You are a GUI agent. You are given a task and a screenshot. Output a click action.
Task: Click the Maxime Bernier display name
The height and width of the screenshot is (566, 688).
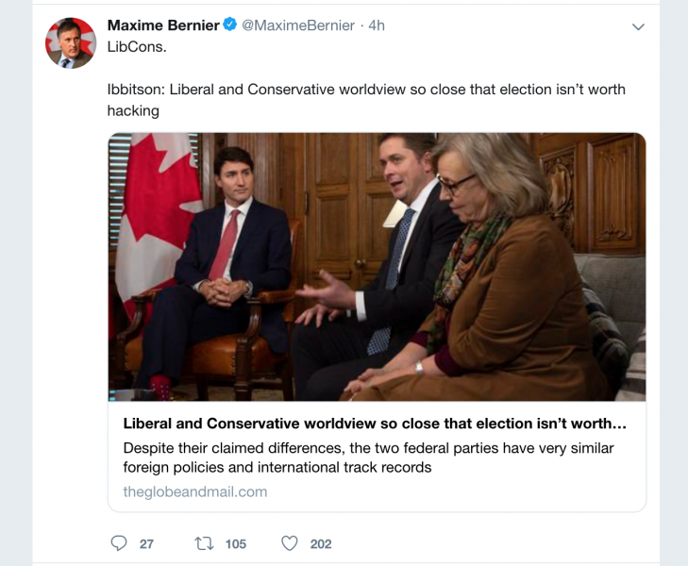[163, 25]
